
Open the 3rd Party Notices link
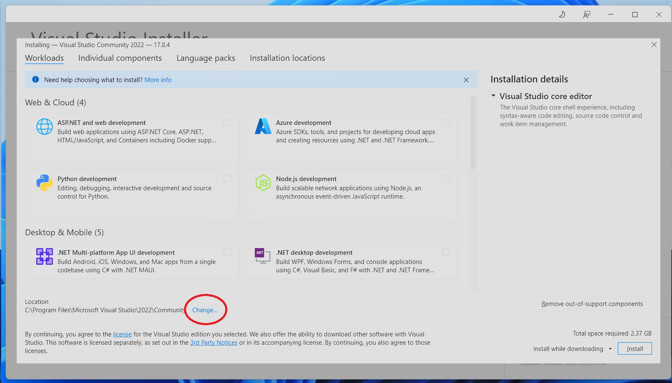click(214, 343)
